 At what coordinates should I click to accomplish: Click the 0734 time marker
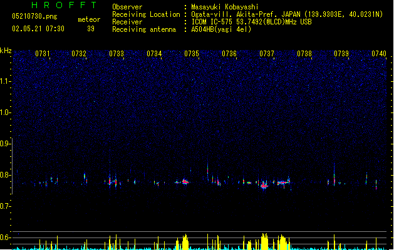[154, 54]
